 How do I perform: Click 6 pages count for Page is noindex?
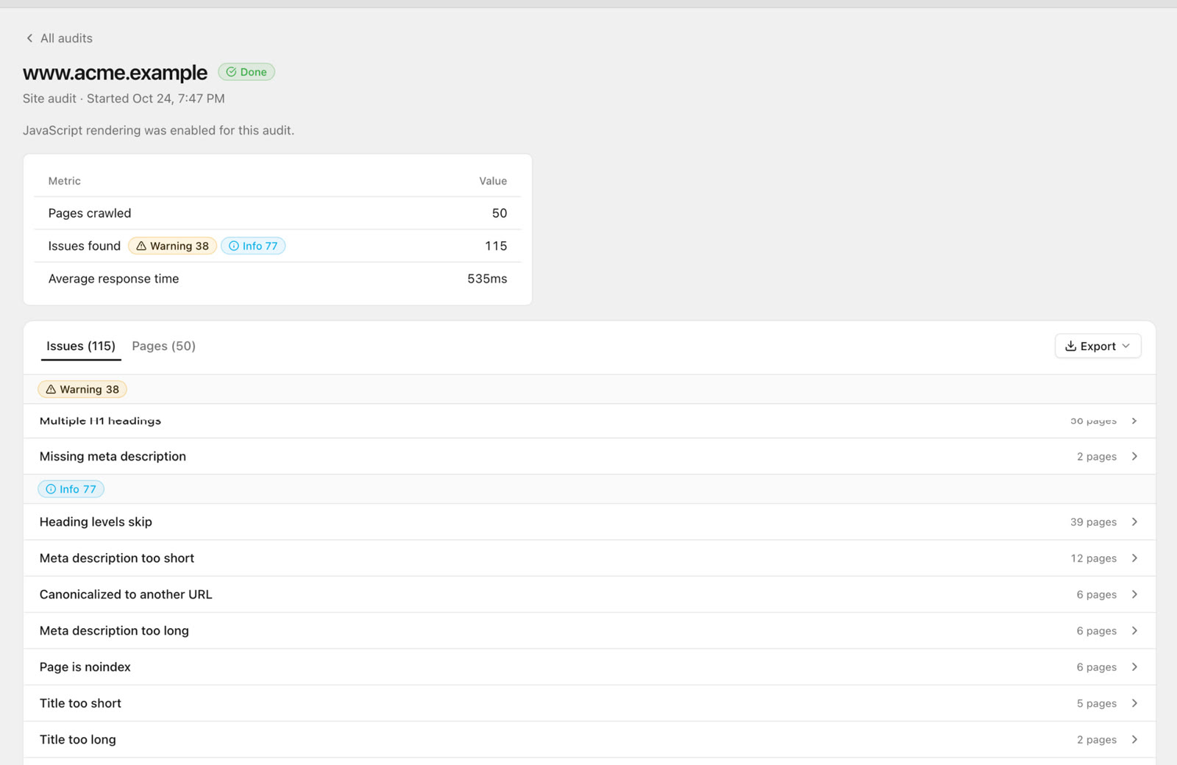(1096, 667)
